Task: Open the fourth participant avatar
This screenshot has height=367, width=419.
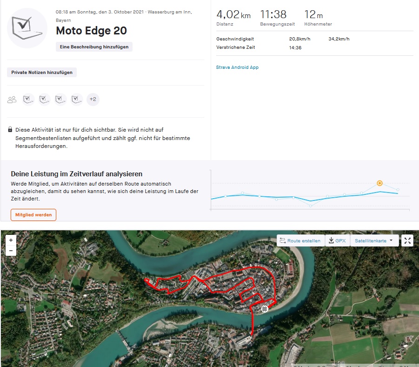Action: click(x=77, y=99)
